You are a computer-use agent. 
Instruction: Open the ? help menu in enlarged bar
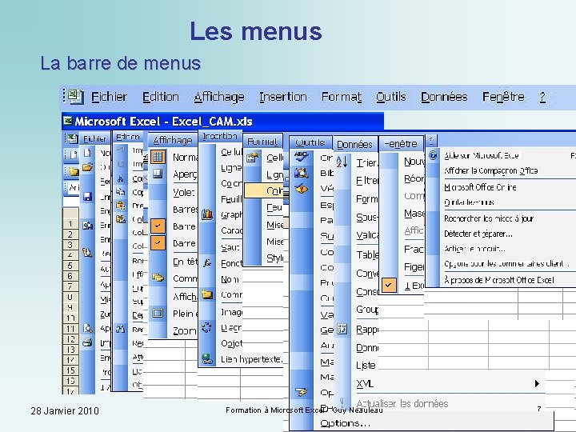[542, 97]
